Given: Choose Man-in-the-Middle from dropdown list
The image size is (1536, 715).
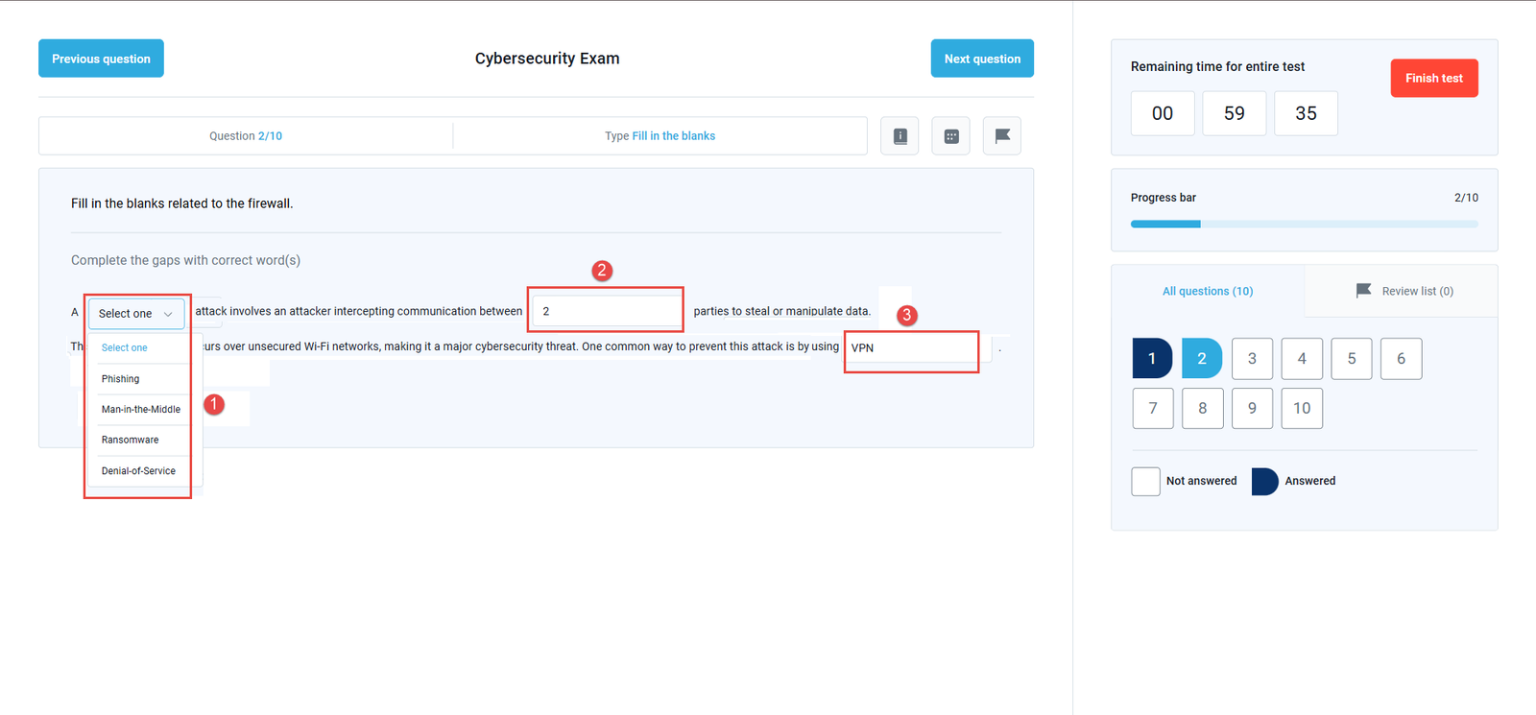Looking at the screenshot, I should [x=140, y=410].
